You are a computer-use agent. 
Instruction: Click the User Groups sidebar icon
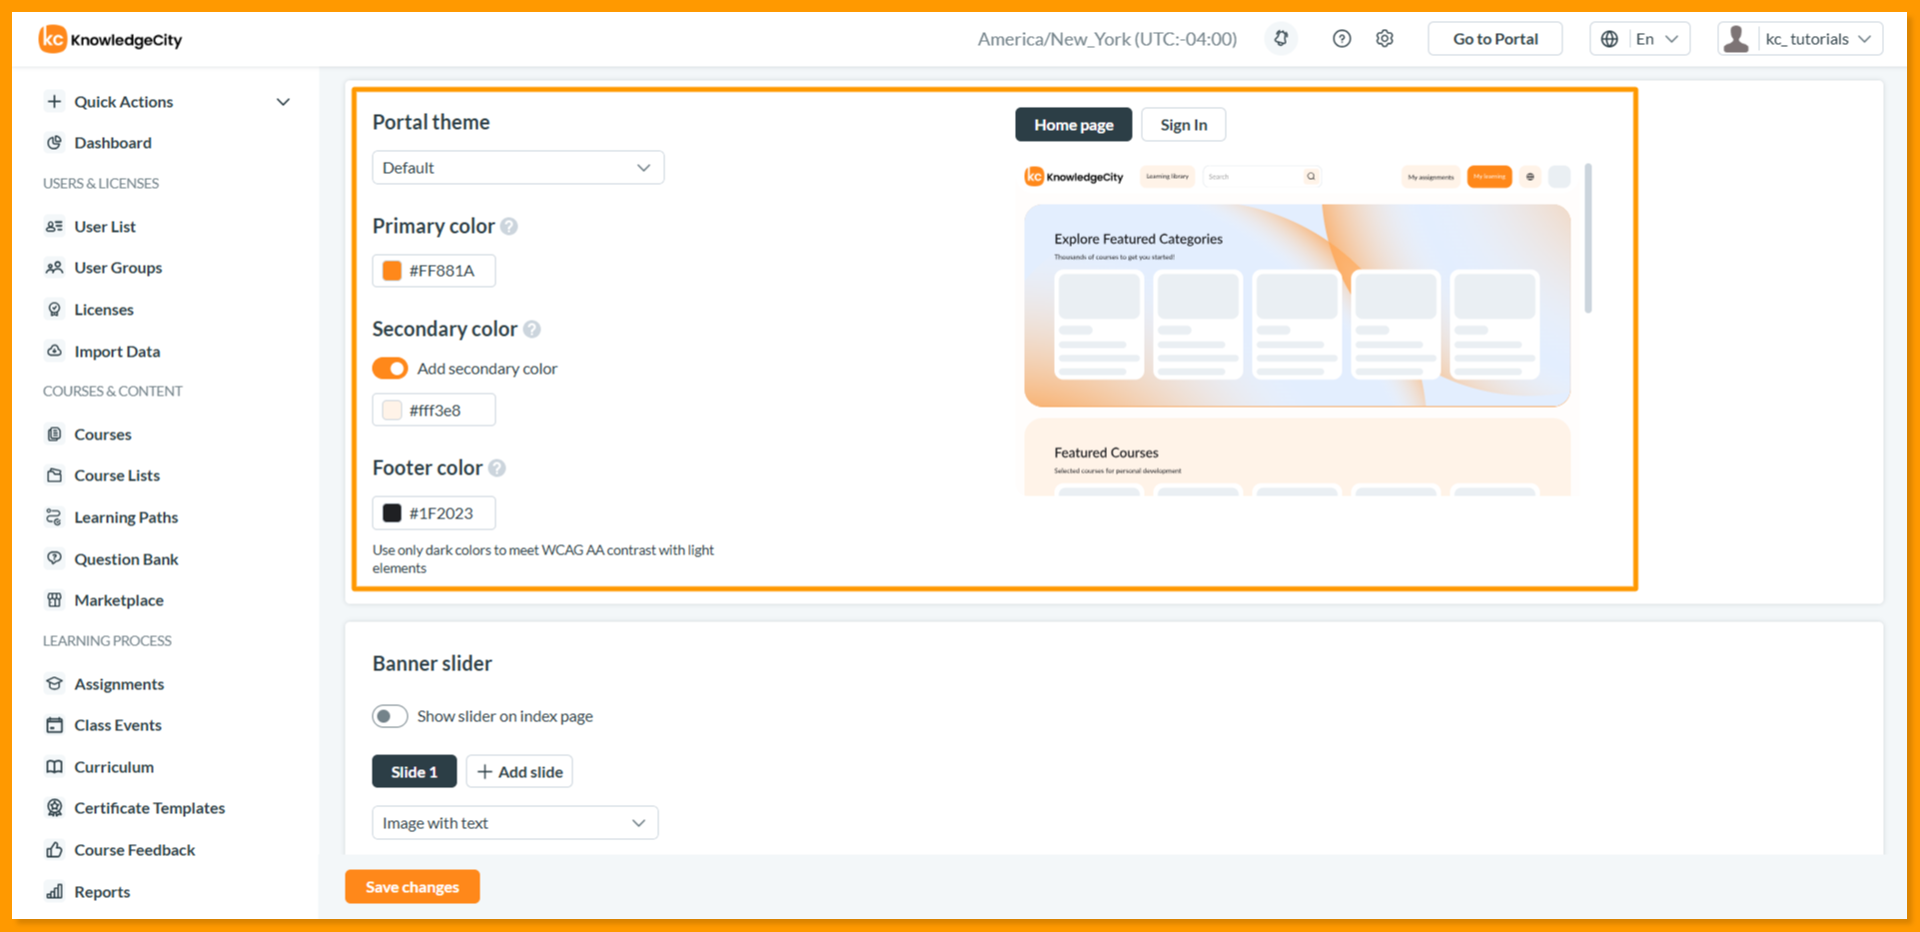point(55,268)
